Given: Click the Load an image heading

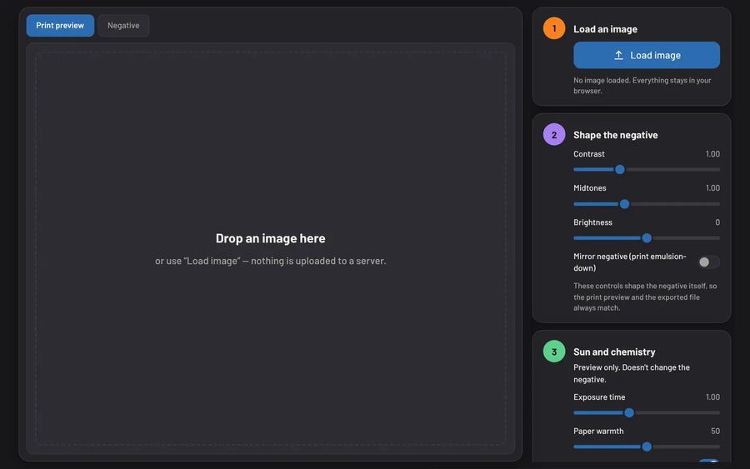Looking at the screenshot, I should (605, 29).
